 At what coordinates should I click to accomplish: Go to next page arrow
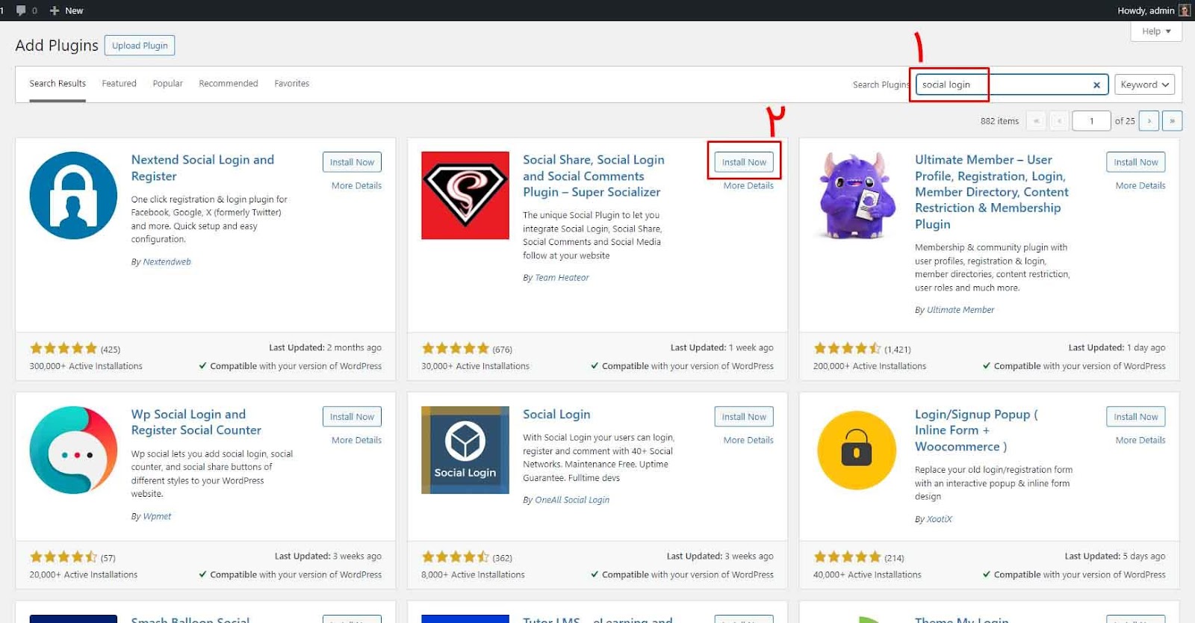(1149, 121)
